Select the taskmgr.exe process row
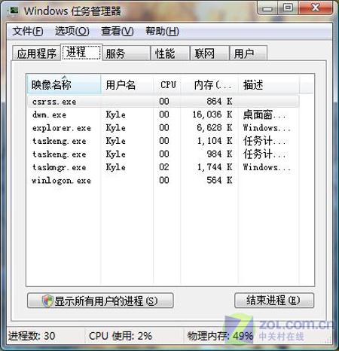This screenshot has width=339, height=351. 163,167
